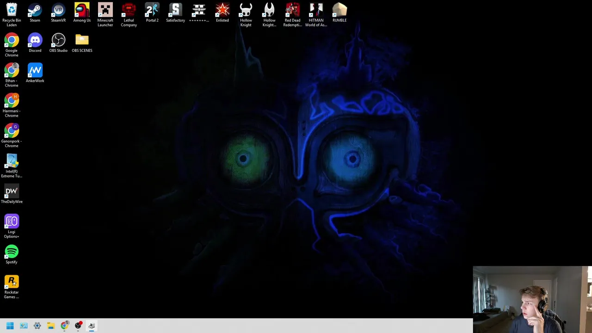Select the Logi Options+ shortcut
The image size is (592, 333).
click(12, 226)
